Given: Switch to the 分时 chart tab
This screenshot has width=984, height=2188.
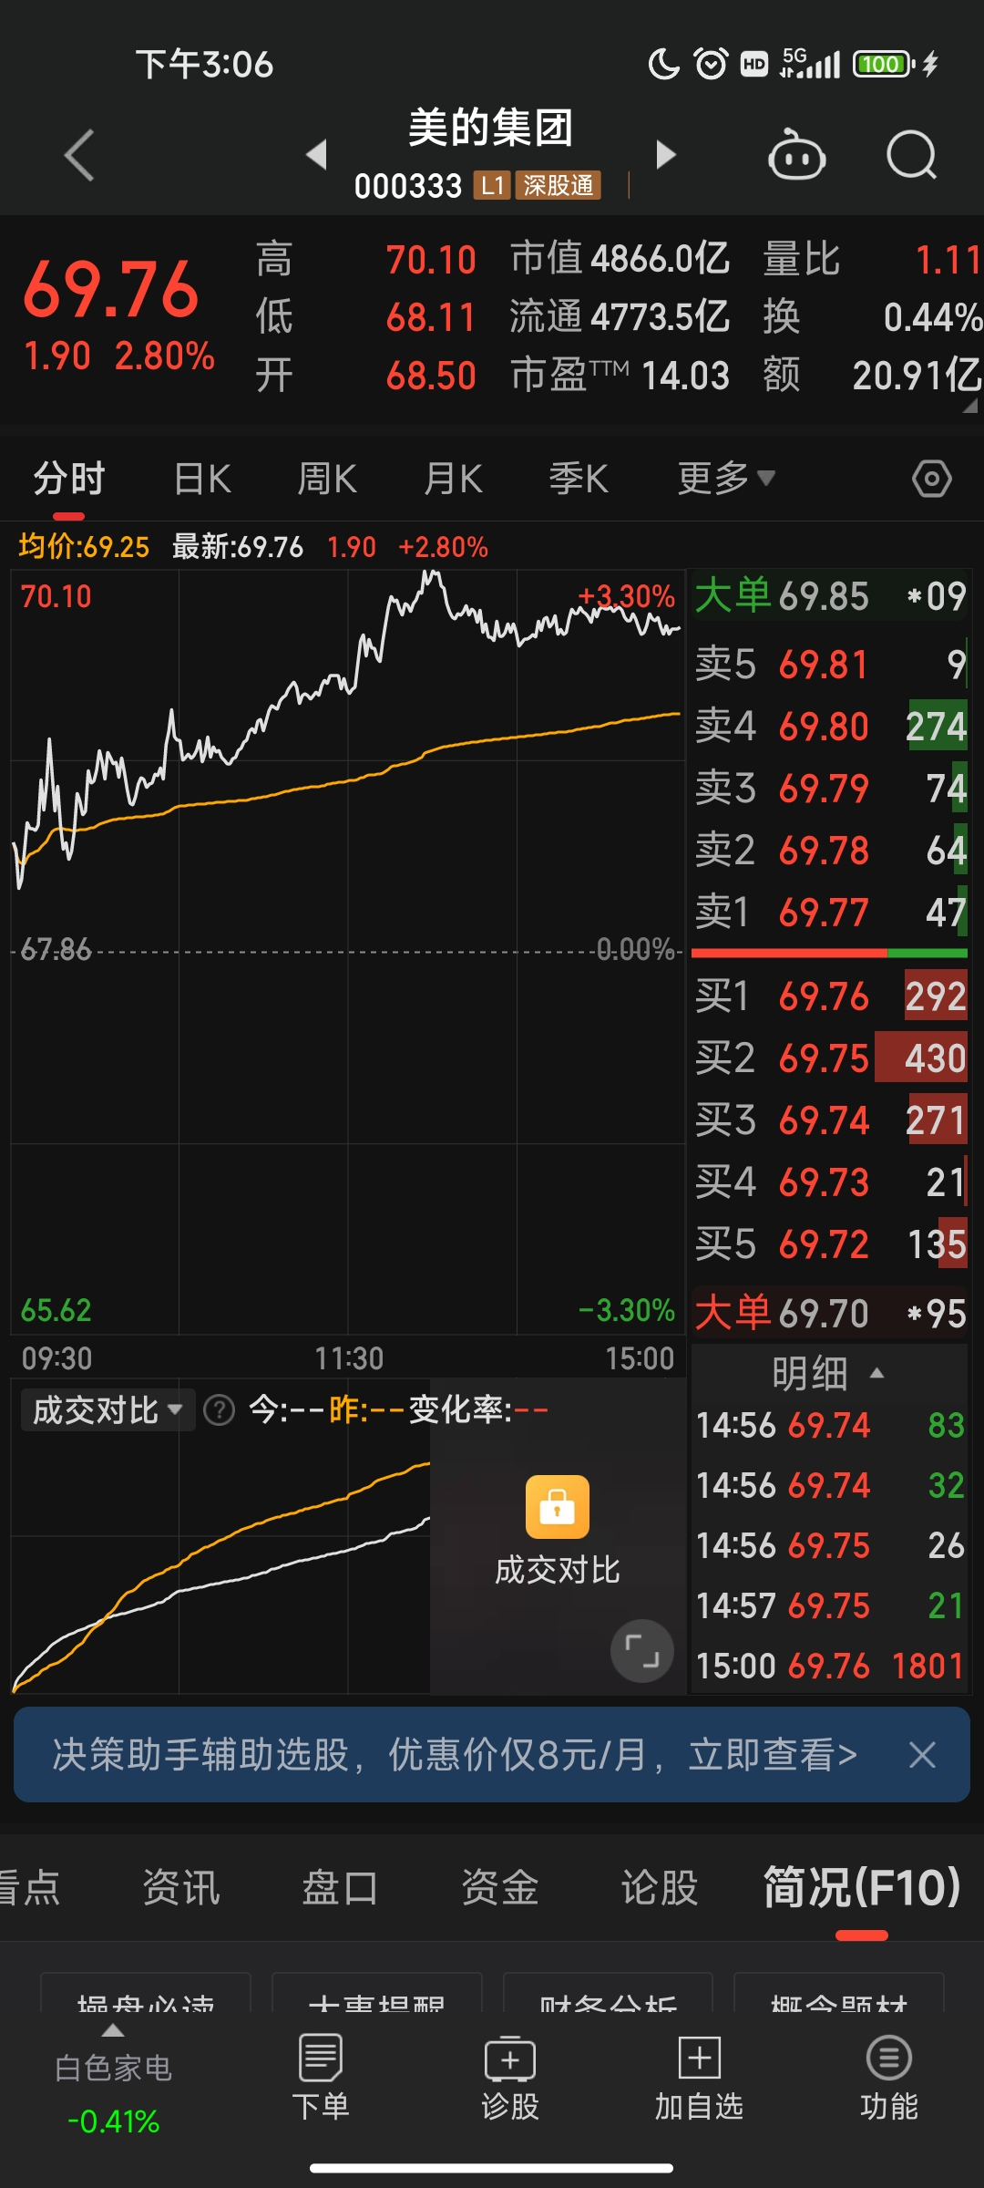Looking at the screenshot, I should [x=69, y=479].
